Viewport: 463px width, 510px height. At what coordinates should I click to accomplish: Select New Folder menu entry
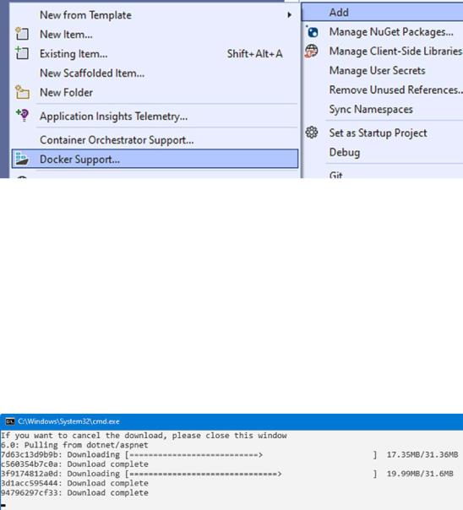[155, 92]
